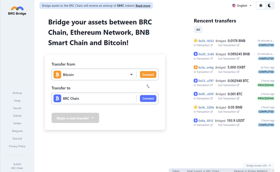Viewport: 280px width, 172px height.
Task: Click the US flag language icon
Action: point(234,6)
